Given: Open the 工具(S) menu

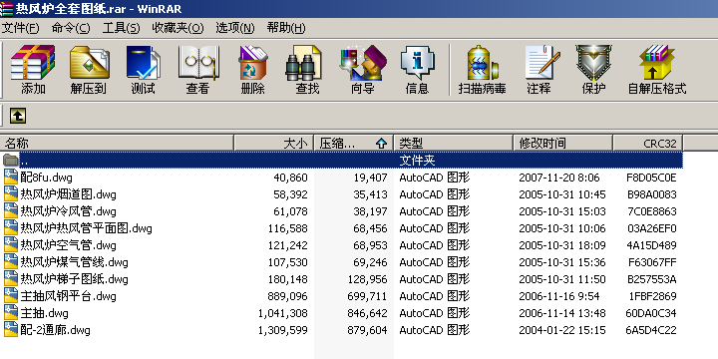Looking at the screenshot, I should 121,28.
